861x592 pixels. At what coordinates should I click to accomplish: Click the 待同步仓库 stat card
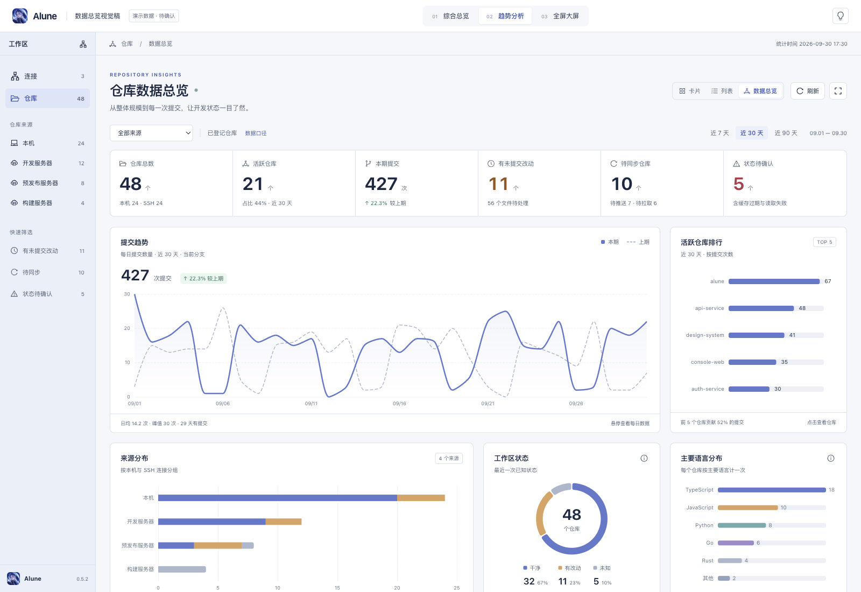pyautogui.click(x=662, y=184)
